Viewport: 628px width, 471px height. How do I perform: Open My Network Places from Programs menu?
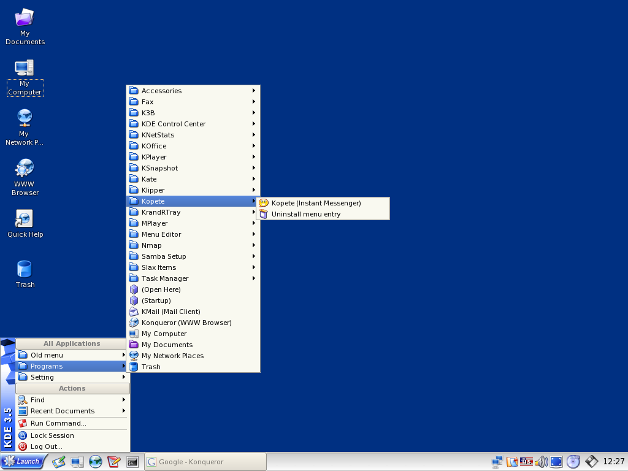coord(193,356)
